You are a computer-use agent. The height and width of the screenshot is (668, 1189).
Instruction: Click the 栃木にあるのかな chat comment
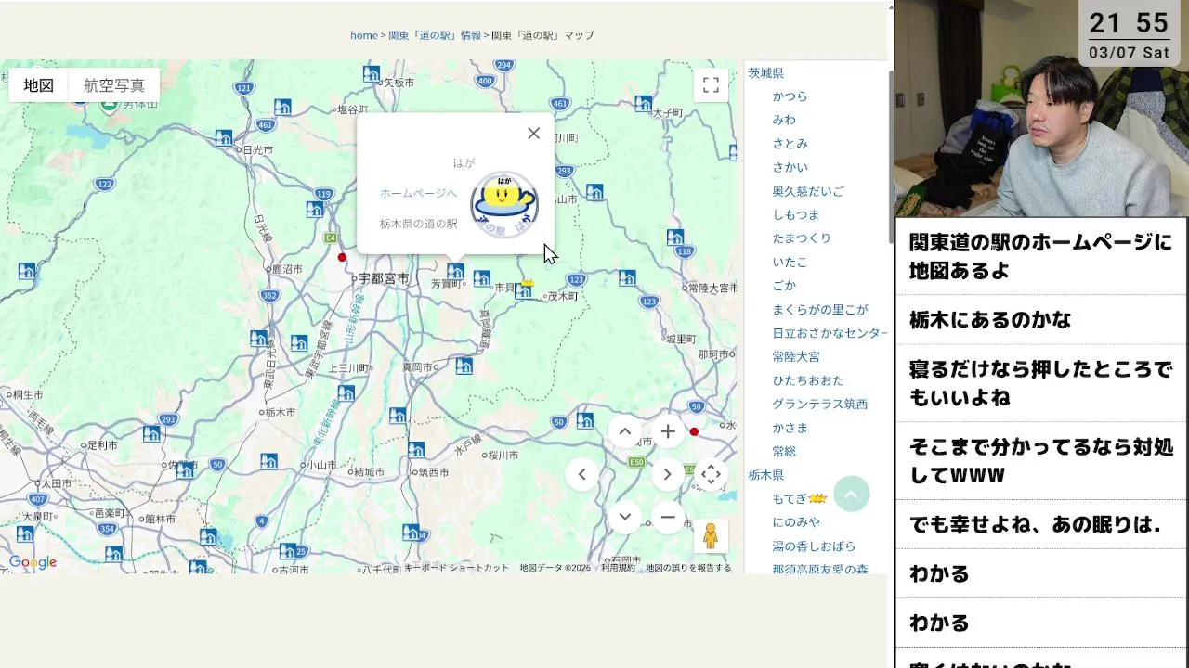pyautogui.click(x=990, y=320)
